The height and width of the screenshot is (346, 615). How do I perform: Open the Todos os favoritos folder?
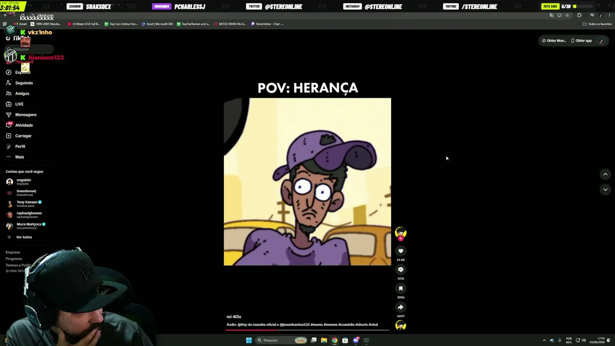click(597, 24)
